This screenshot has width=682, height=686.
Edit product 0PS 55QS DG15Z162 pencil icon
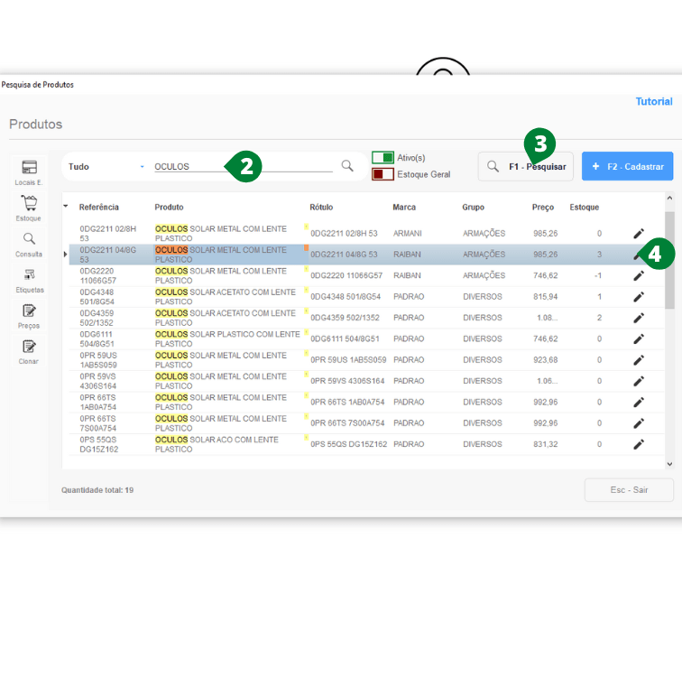[x=639, y=444]
